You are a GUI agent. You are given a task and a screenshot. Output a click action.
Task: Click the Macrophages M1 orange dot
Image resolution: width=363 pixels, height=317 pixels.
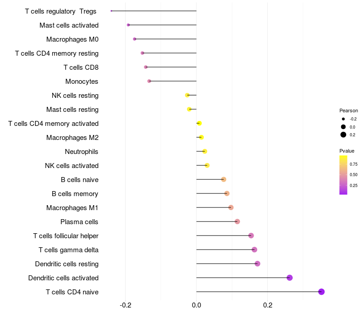tap(231, 207)
